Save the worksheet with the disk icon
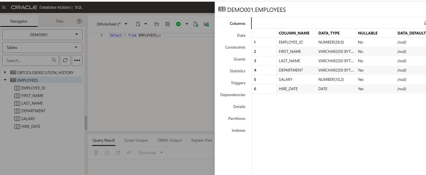Image resolution: width=426 pixels, height=175 pixels. (x=167, y=24)
